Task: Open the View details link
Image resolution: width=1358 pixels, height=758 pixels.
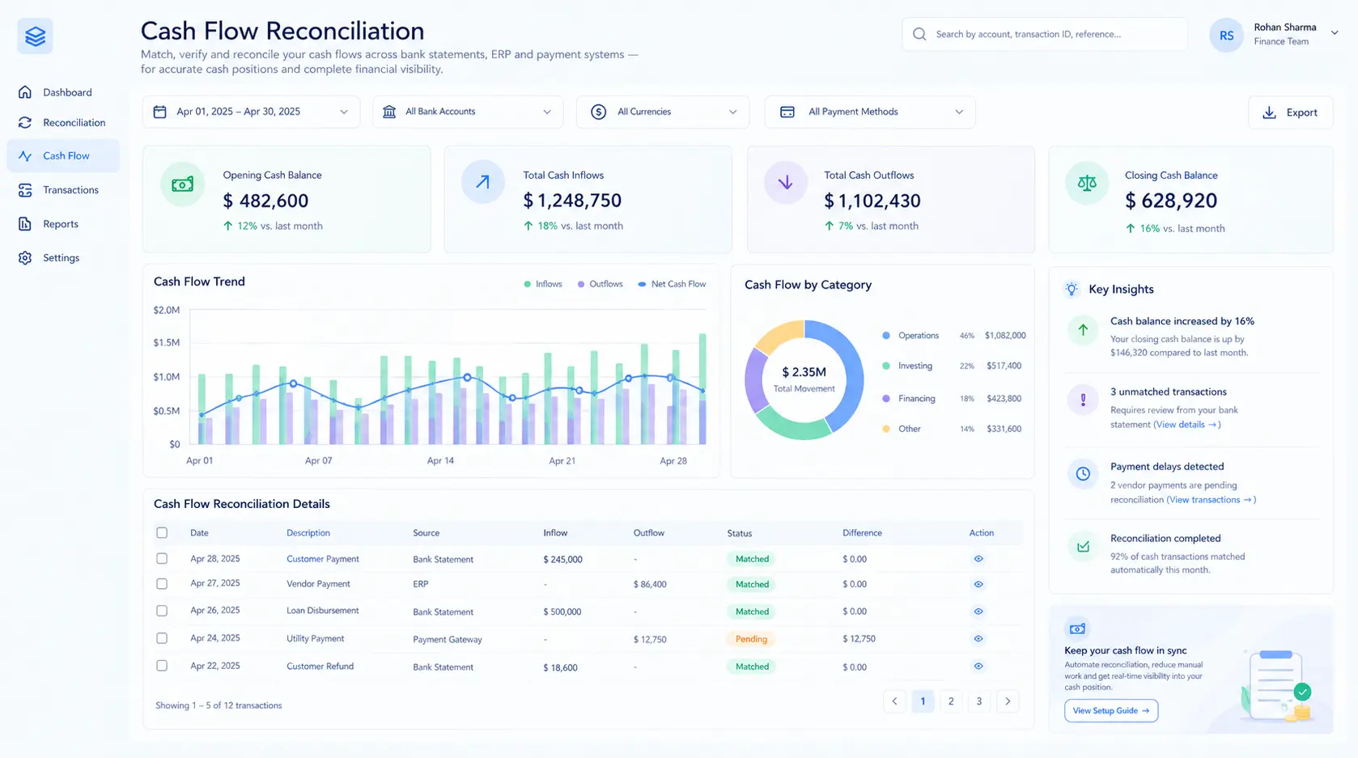Action: pos(1187,425)
